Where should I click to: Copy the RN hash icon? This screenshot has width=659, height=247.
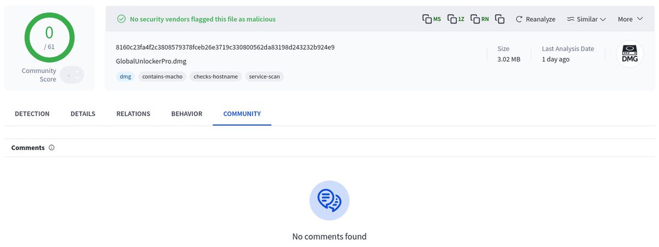480,19
